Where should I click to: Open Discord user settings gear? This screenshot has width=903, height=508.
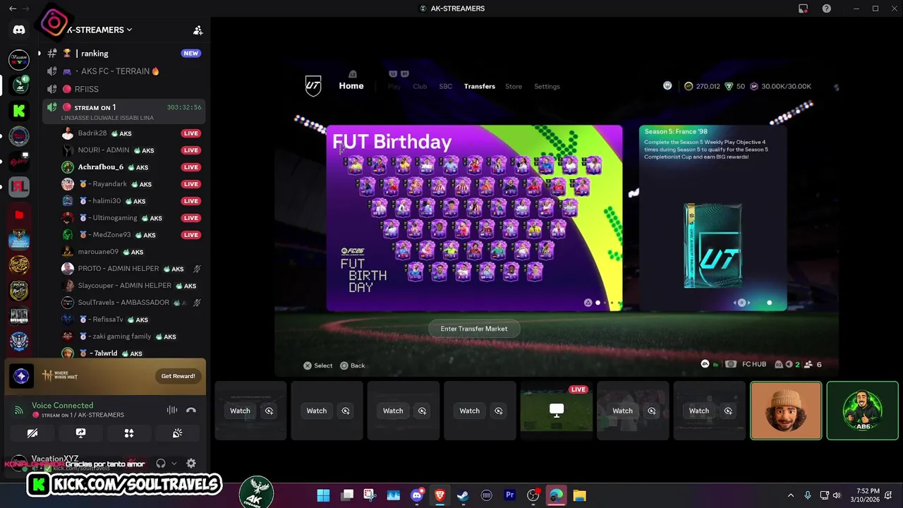tap(190, 464)
